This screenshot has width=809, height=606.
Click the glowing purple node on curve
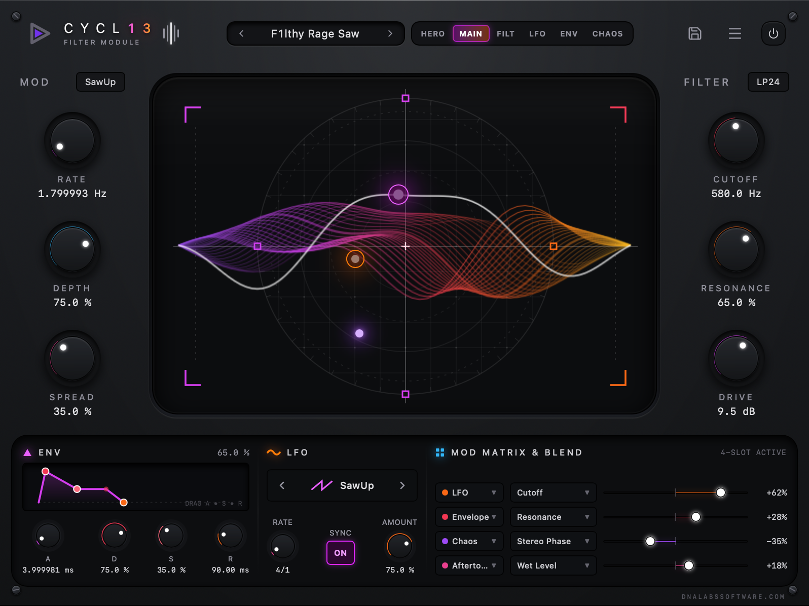(x=398, y=195)
